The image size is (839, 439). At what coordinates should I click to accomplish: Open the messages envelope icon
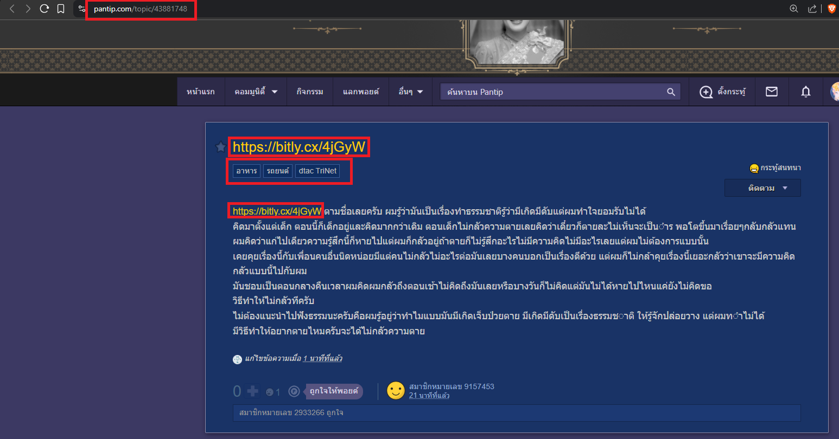[771, 92]
